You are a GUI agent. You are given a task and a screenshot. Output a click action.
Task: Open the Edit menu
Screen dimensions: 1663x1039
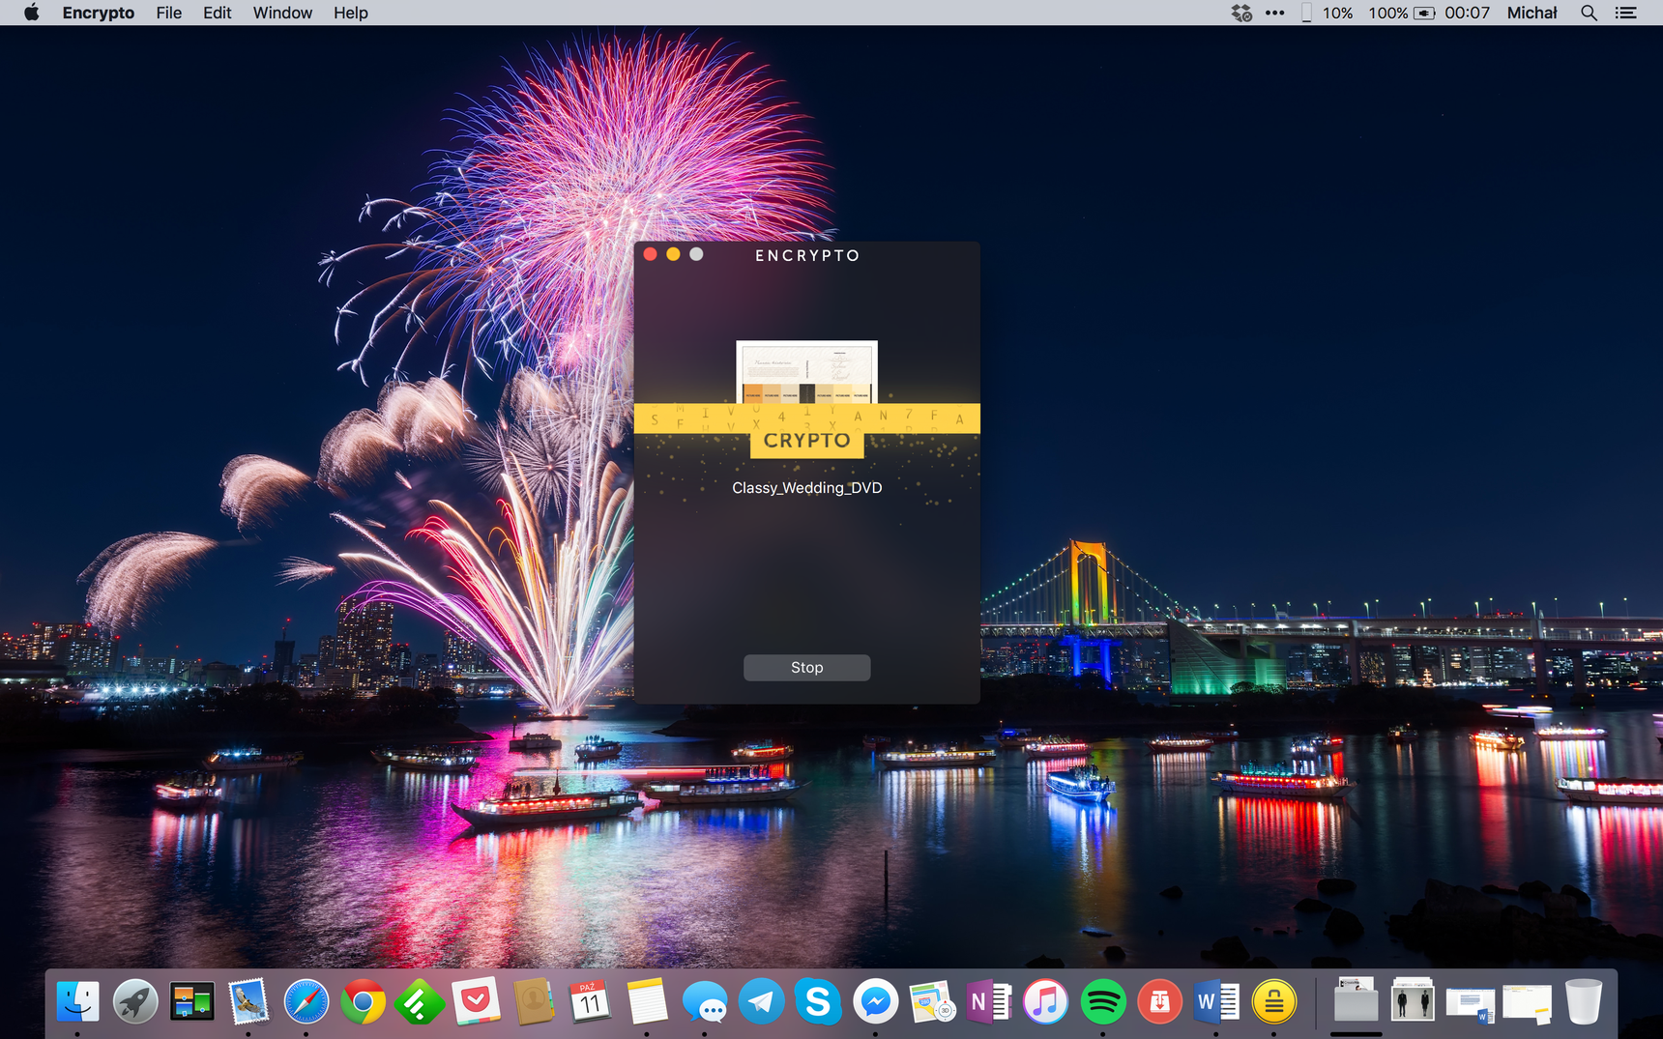(218, 13)
